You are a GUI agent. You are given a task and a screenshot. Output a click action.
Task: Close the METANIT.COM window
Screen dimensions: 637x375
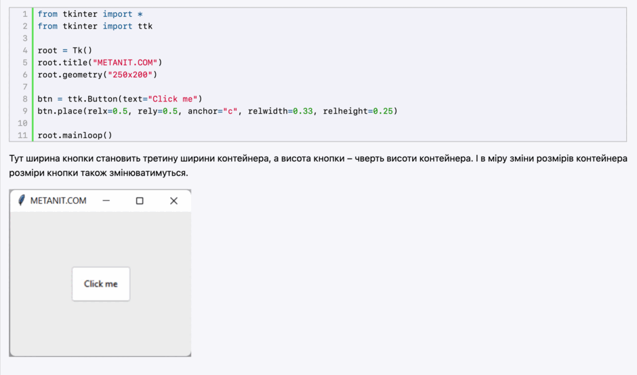click(174, 200)
